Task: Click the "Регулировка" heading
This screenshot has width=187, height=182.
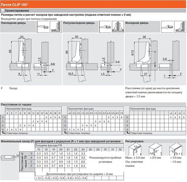Action: tap(134, 141)
